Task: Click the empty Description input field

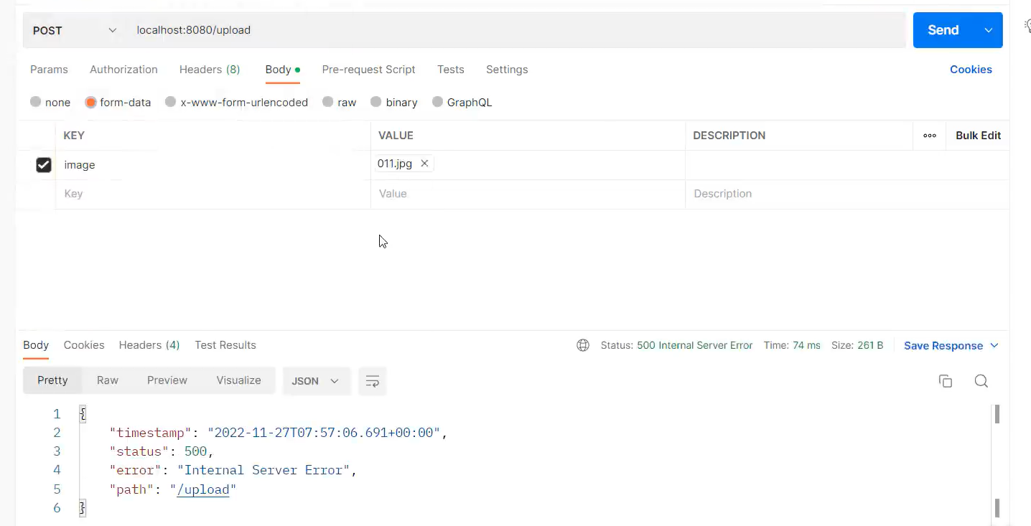Action: pos(847,194)
